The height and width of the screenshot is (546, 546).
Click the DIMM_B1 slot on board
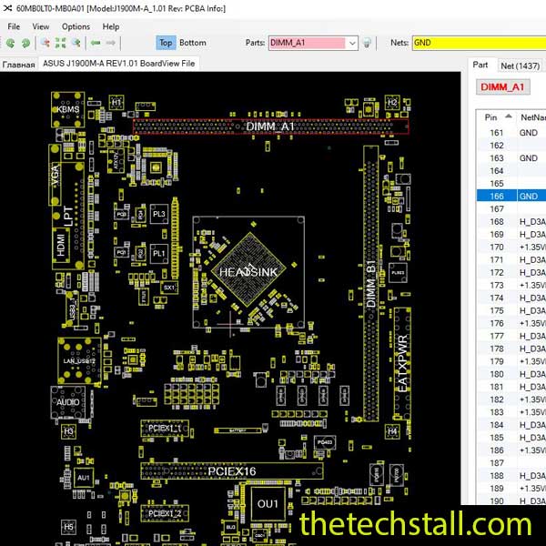pos(371,283)
